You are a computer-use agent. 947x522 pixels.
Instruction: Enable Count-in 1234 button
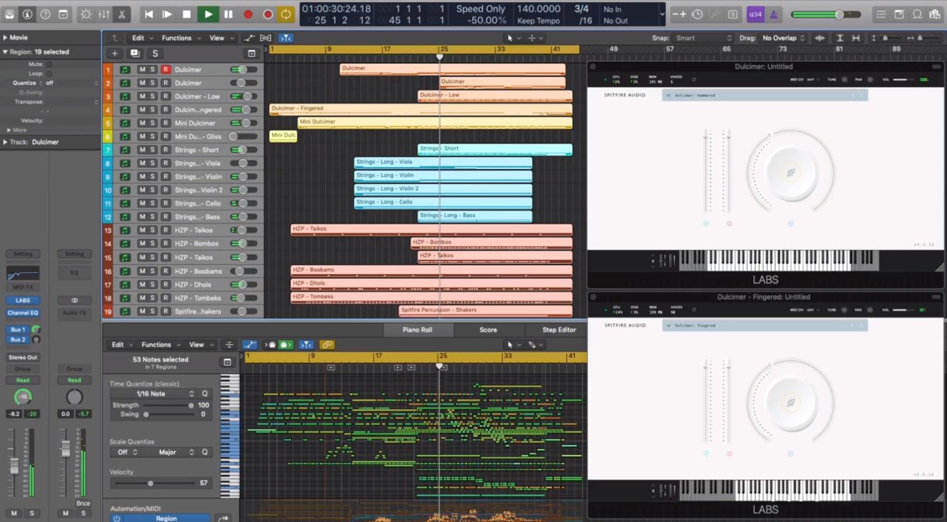tap(755, 14)
